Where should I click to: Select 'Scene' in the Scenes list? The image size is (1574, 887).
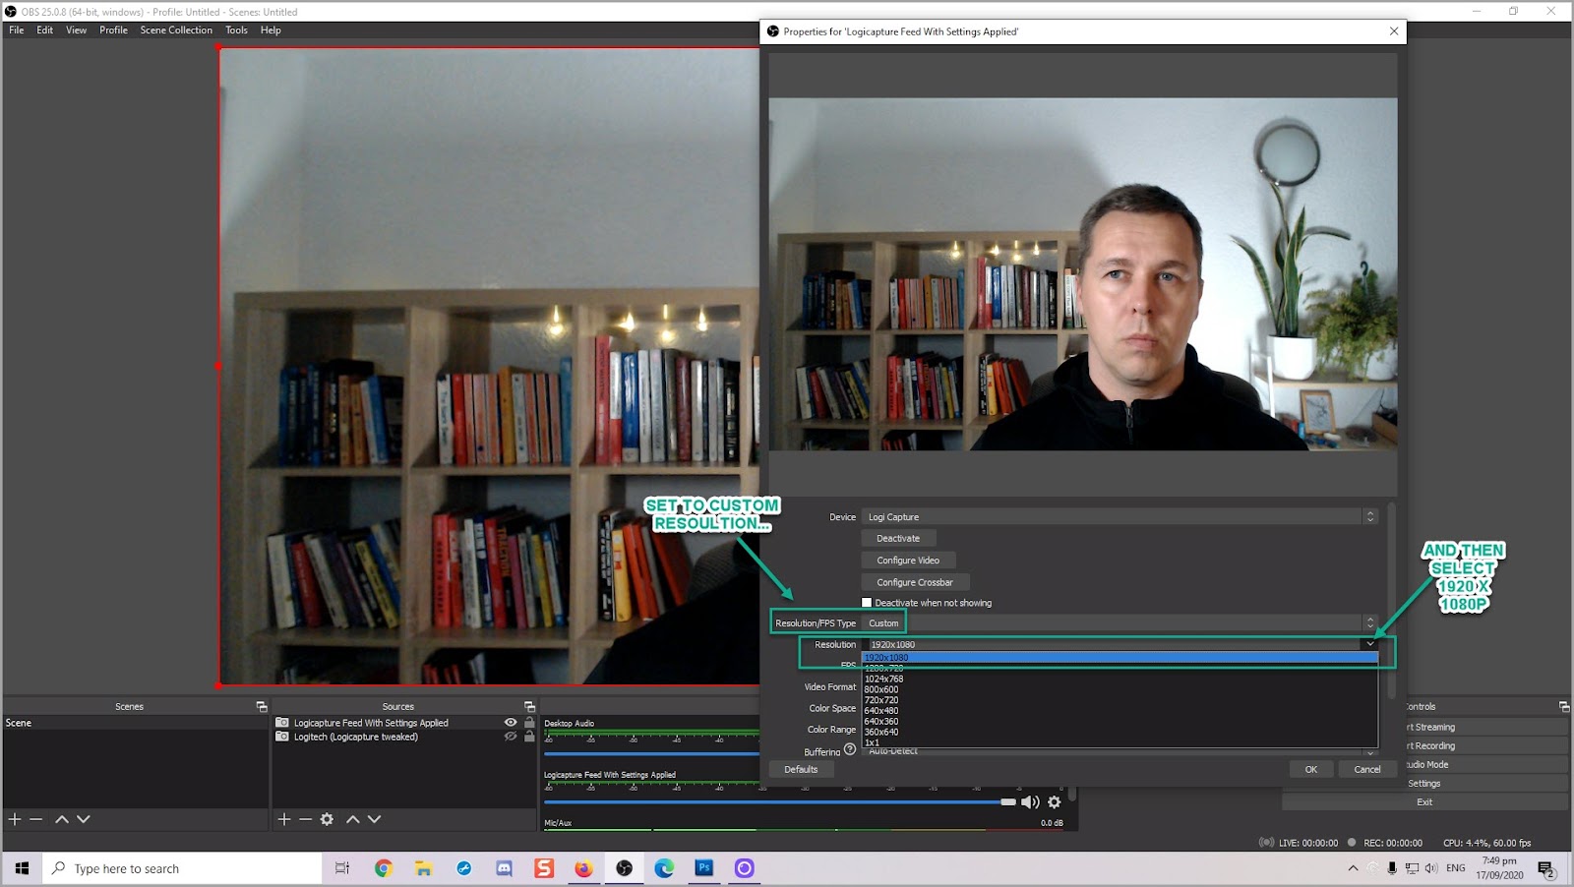click(x=135, y=723)
